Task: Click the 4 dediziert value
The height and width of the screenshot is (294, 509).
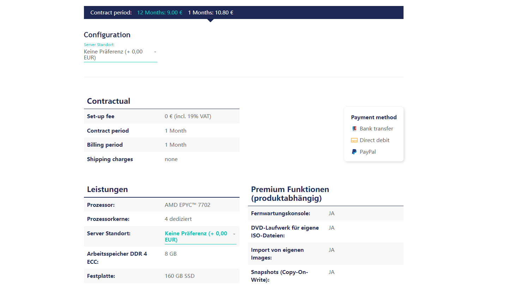Action: click(x=178, y=219)
